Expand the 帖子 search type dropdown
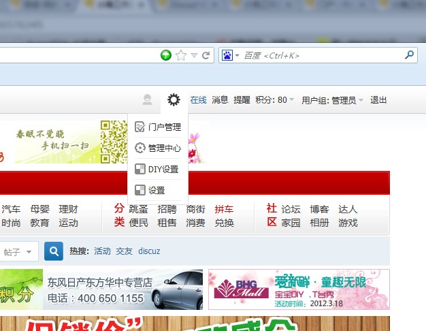 pos(18,251)
